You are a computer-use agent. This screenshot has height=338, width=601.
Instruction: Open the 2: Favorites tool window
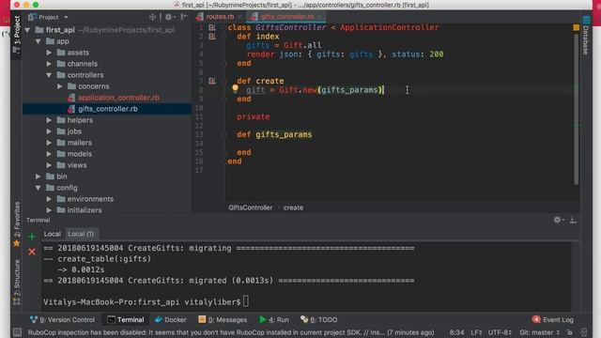17,224
